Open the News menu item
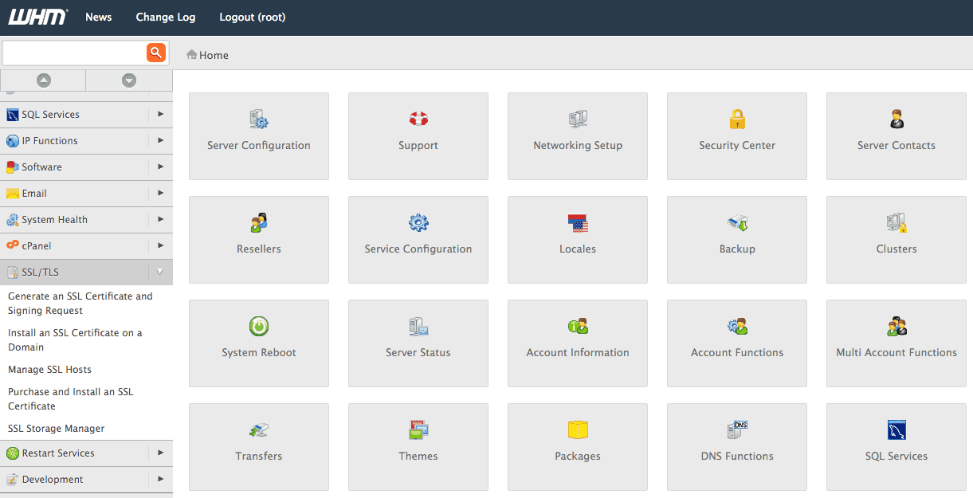This screenshot has width=973, height=498. point(99,17)
